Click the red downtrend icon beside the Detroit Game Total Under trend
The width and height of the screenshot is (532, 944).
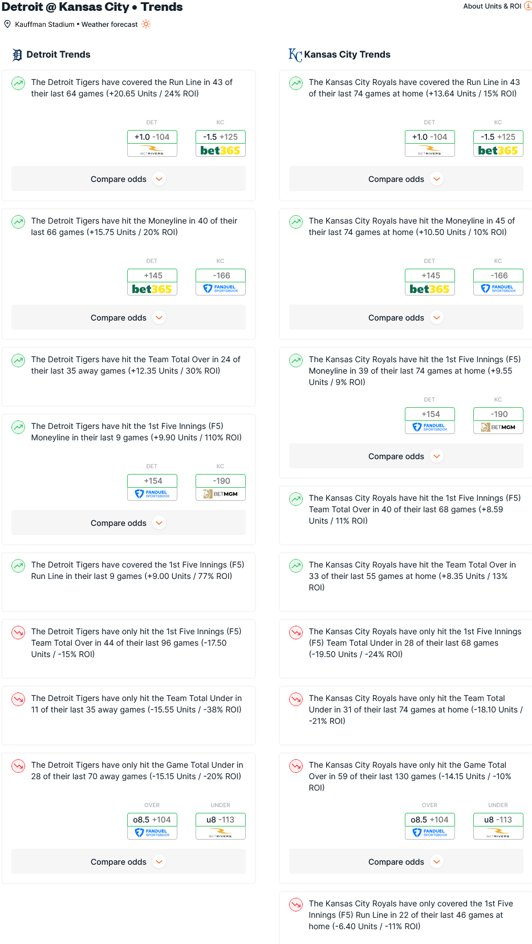click(18, 766)
